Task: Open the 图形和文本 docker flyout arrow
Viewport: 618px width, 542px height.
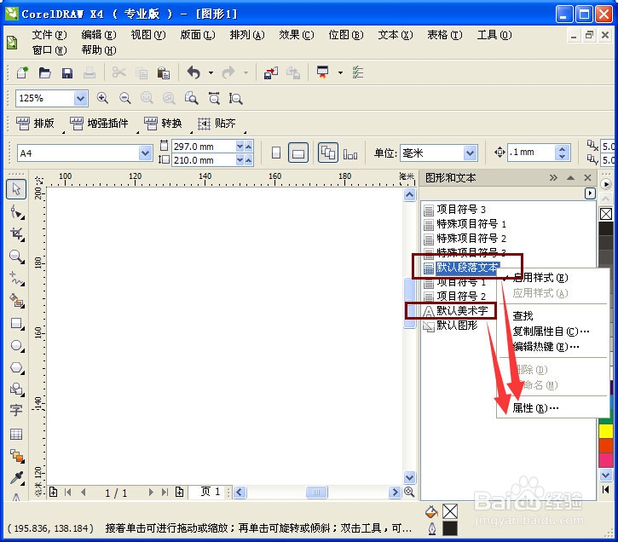Action: pos(590,193)
